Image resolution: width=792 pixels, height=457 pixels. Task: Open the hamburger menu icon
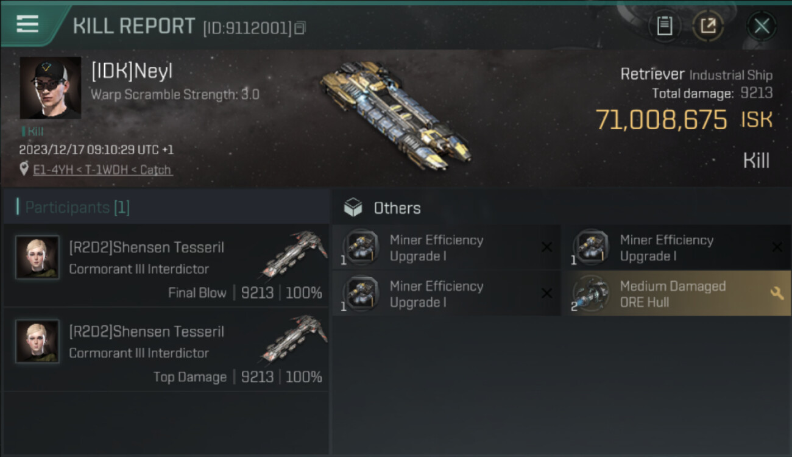coord(27,24)
